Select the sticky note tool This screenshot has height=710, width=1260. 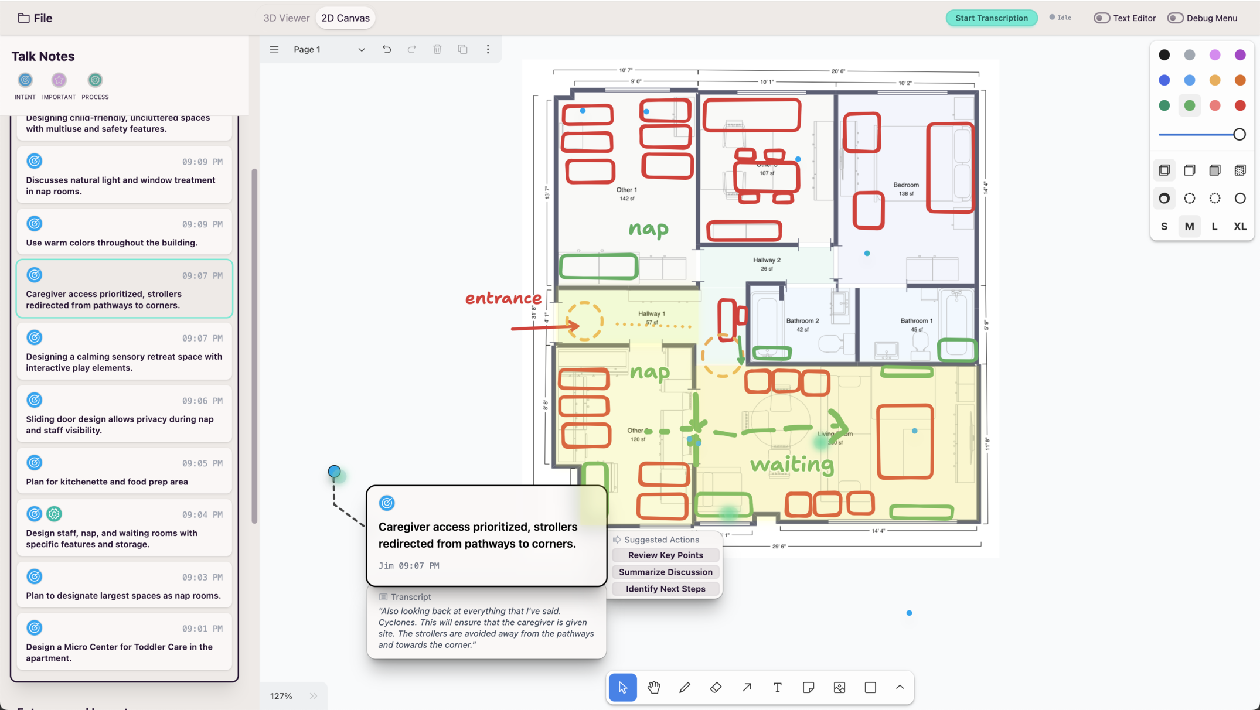click(808, 687)
